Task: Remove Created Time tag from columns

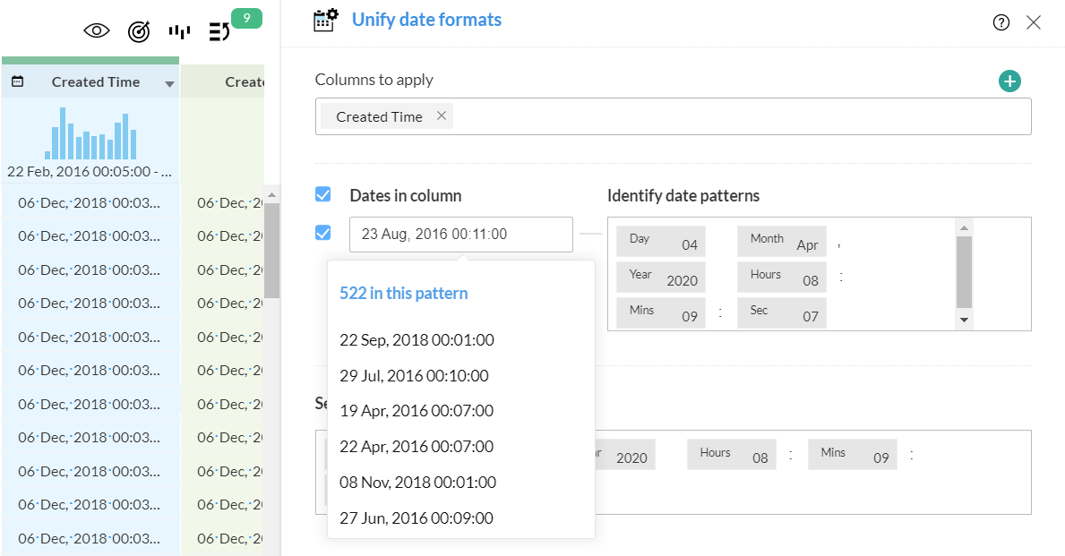Action: 441,115
